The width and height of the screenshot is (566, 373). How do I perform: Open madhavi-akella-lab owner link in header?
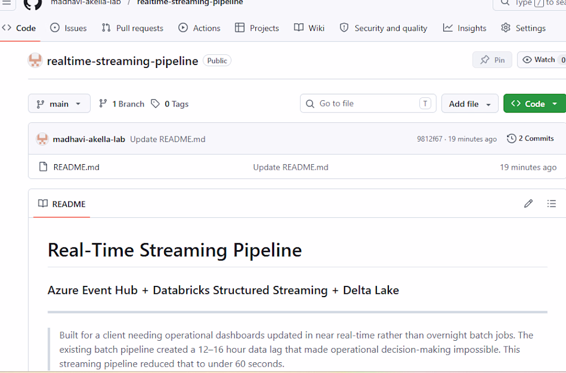(86, 2)
